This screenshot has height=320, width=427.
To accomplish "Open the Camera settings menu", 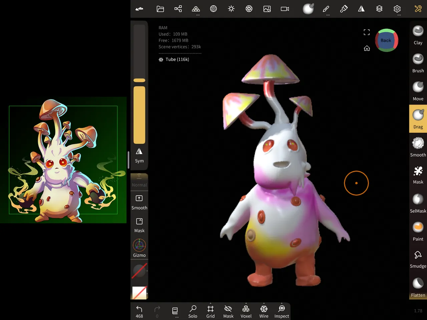I will 285,9.
